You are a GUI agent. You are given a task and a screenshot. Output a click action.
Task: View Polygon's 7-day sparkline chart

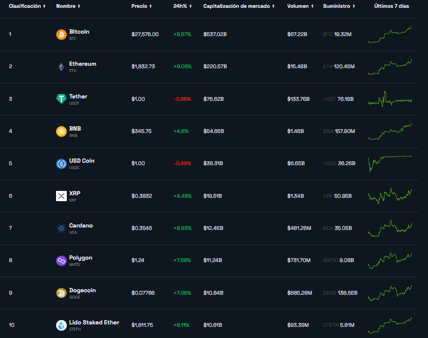[x=390, y=261]
